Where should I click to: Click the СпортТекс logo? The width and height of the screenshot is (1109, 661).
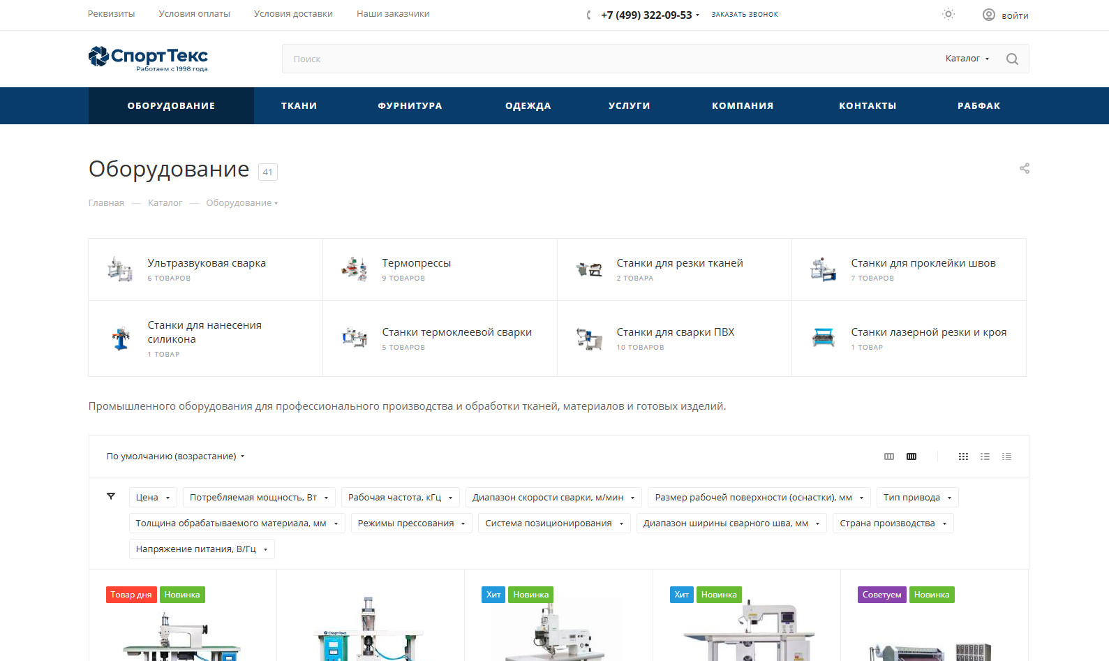pyautogui.click(x=148, y=59)
